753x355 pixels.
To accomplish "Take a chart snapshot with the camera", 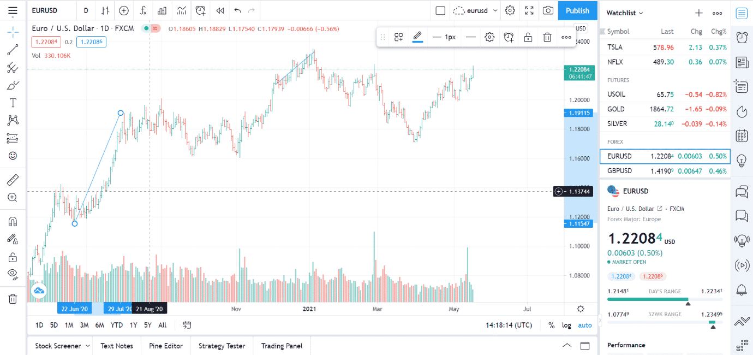I will click(x=548, y=10).
